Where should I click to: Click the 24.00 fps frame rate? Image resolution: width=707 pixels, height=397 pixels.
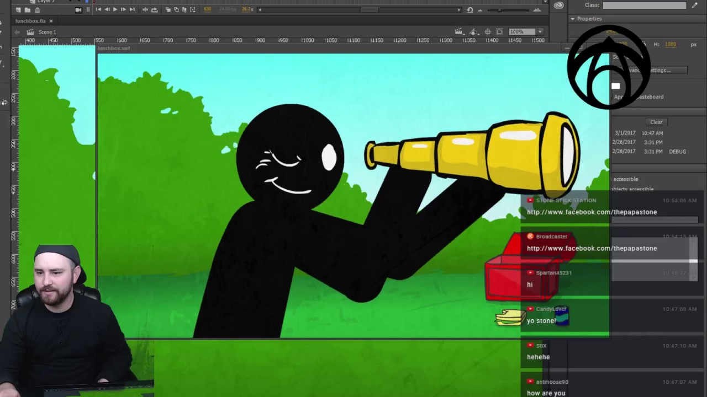228,9
